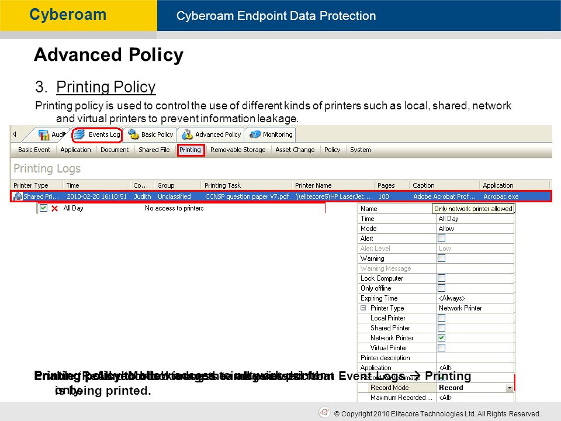Select the Removable Storage sub-tab

pos(238,150)
